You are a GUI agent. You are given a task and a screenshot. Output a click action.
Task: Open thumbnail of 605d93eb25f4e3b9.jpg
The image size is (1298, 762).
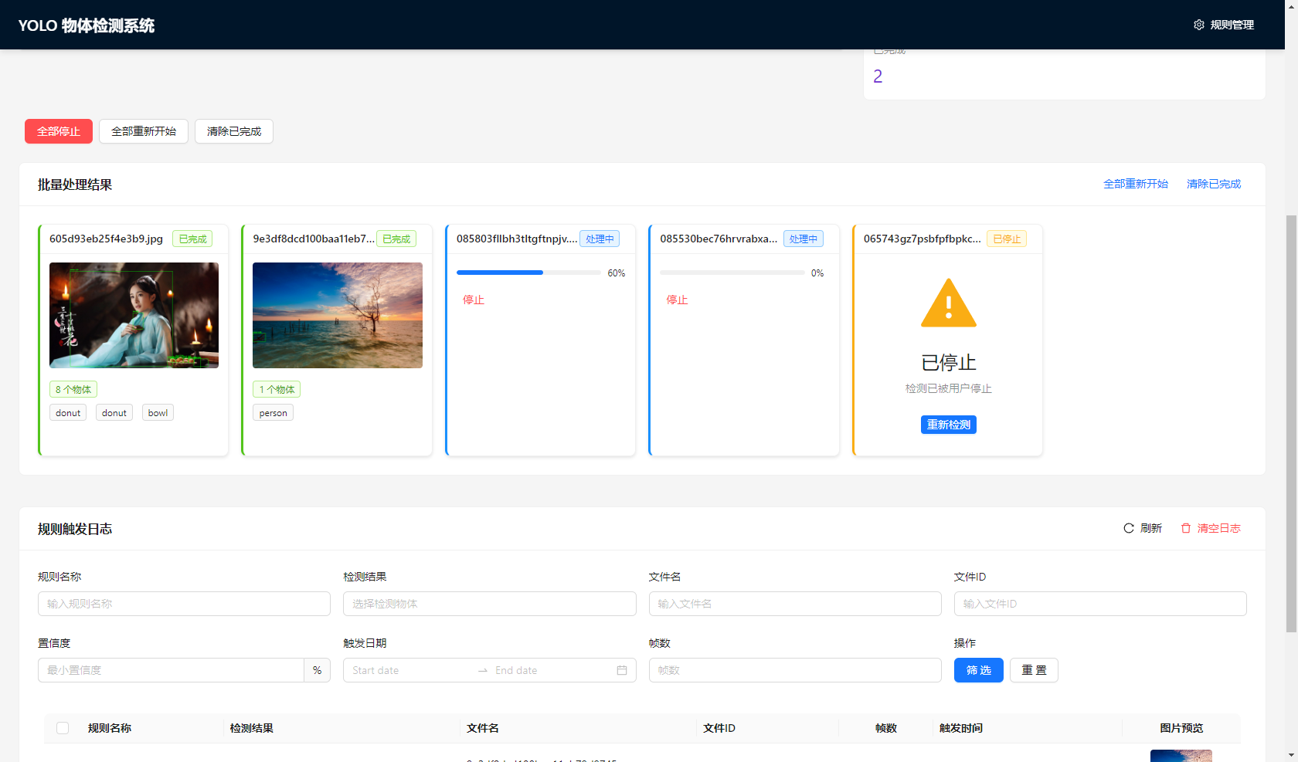(x=134, y=315)
